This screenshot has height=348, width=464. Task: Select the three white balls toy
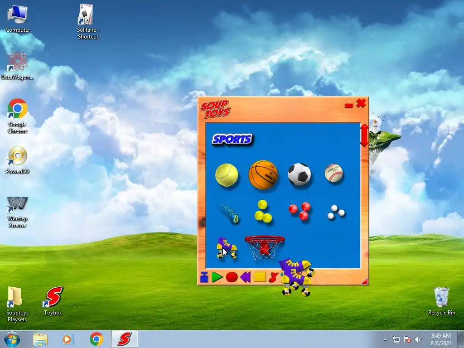(336, 212)
